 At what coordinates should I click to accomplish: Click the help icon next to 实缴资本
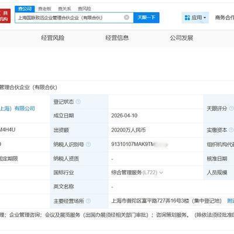click(231, 130)
